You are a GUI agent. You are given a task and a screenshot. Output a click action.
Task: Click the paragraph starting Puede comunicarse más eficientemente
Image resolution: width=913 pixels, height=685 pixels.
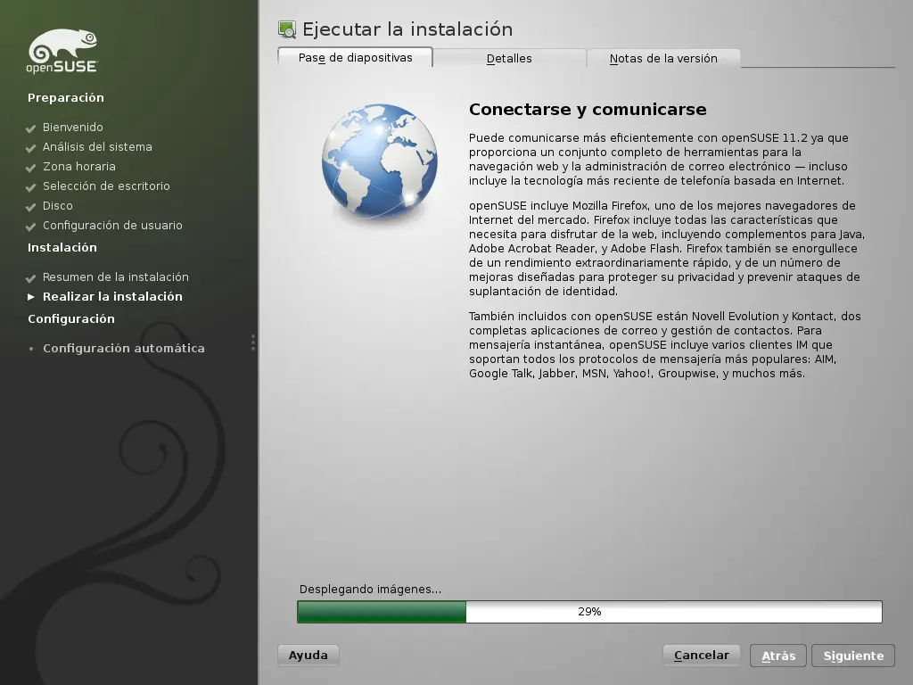click(659, 160)
